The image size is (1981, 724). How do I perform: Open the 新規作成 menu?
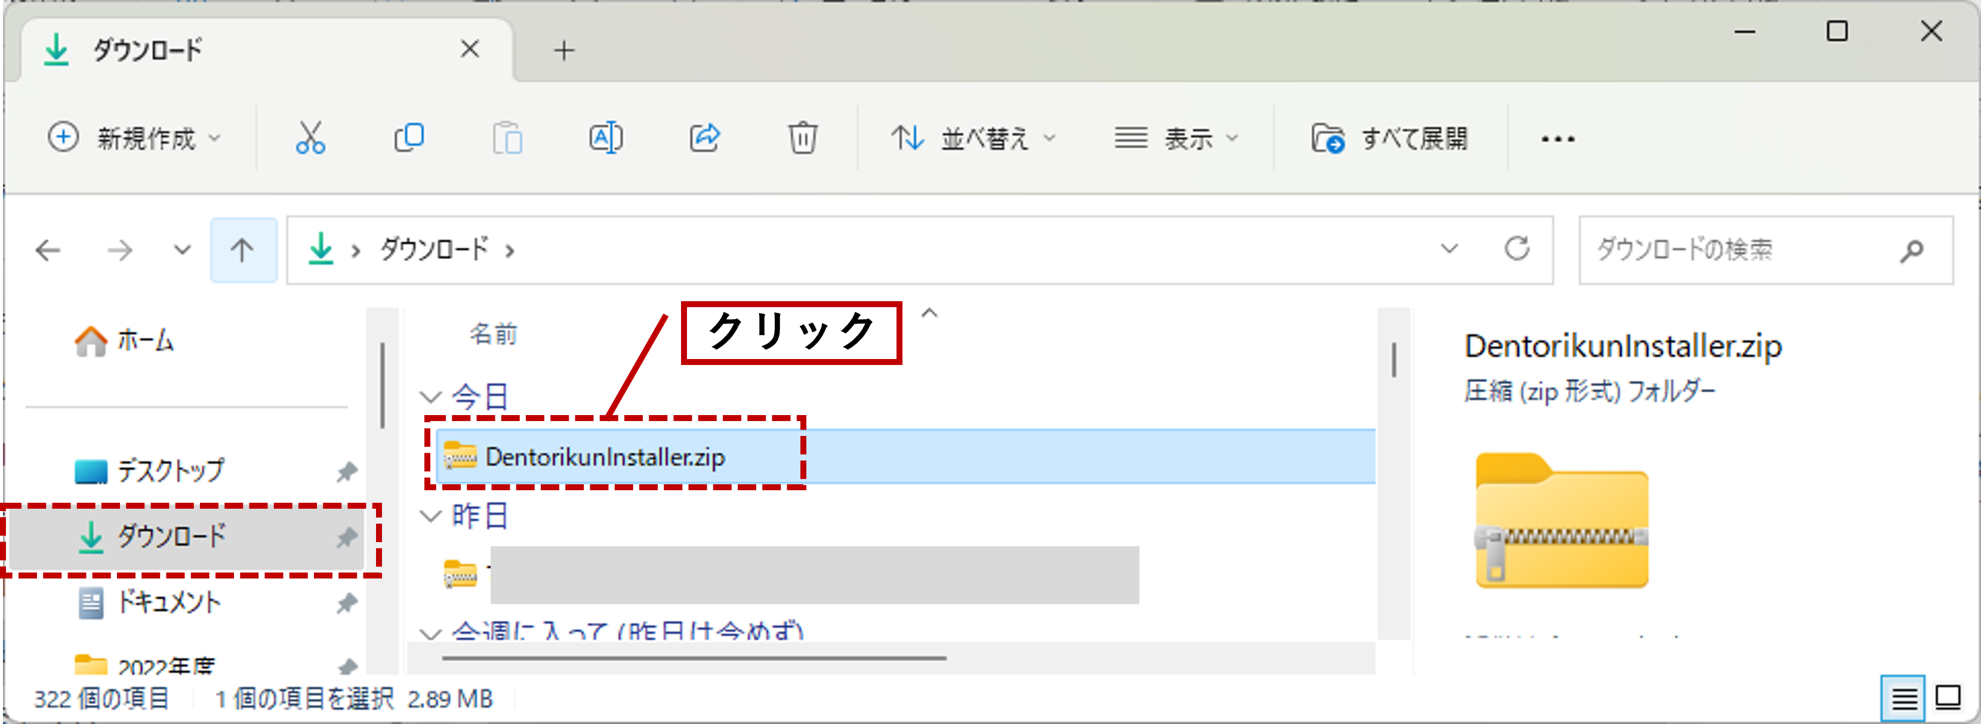(x=134, y=138)
